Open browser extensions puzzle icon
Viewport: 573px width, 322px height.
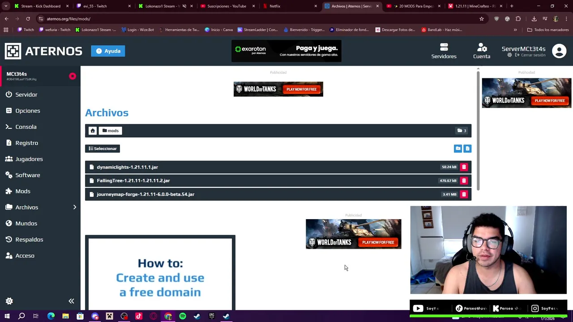point(518,19)
